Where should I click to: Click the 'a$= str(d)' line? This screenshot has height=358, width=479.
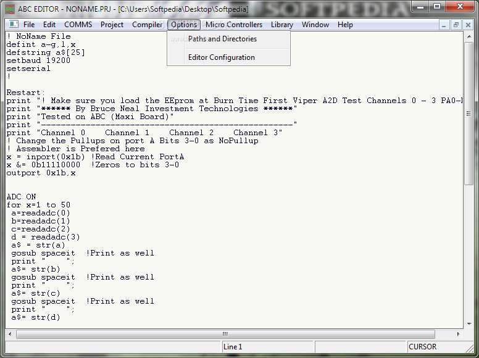point(36,317)
